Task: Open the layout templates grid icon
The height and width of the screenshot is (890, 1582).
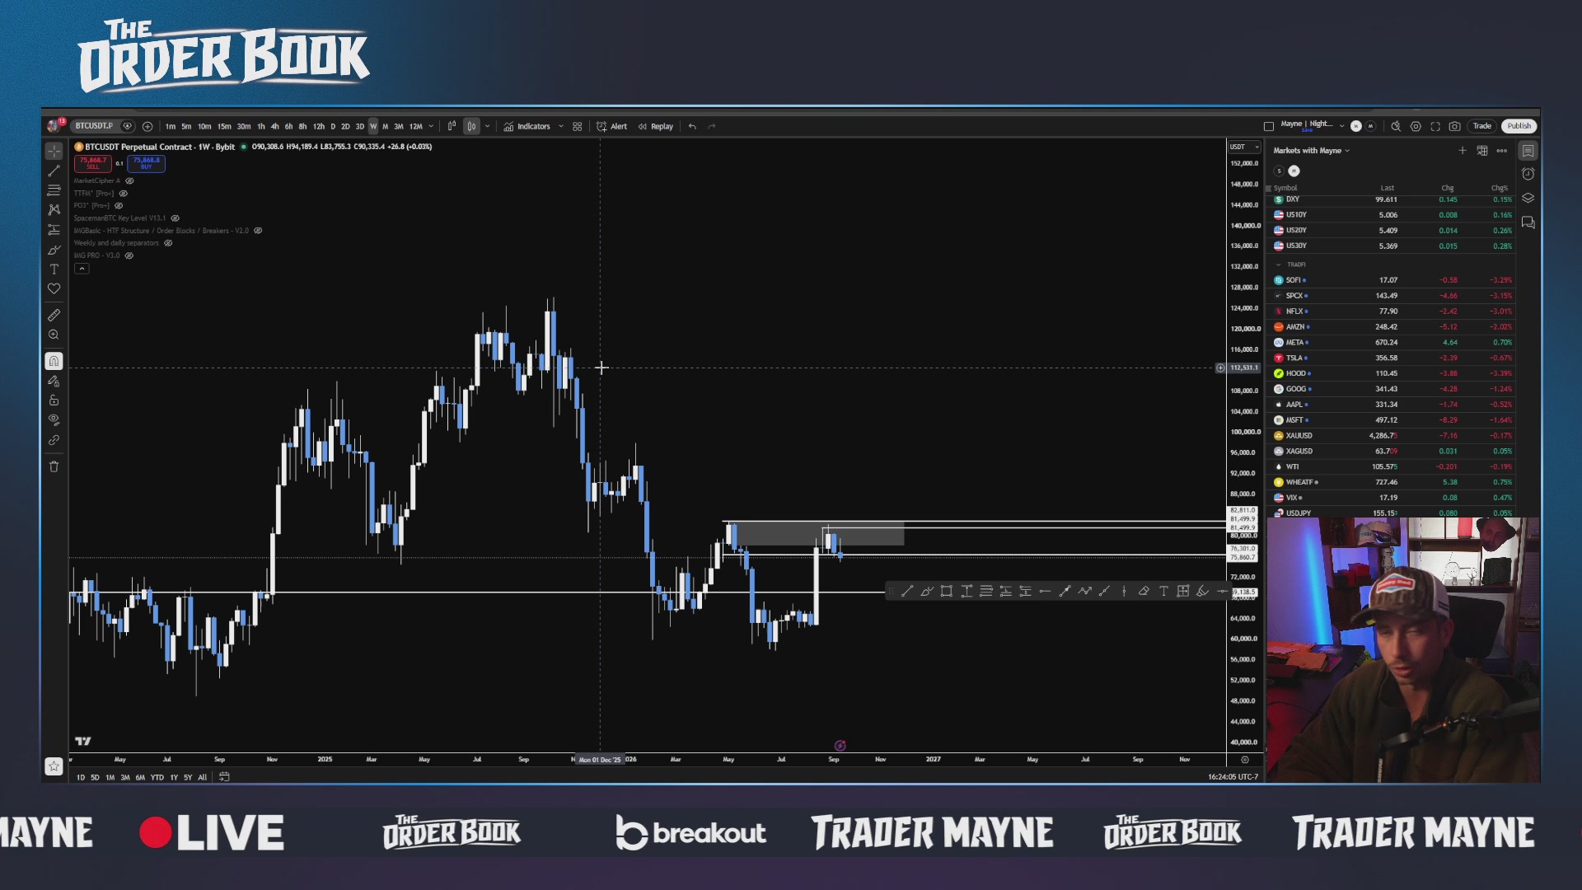Action: 578,126
